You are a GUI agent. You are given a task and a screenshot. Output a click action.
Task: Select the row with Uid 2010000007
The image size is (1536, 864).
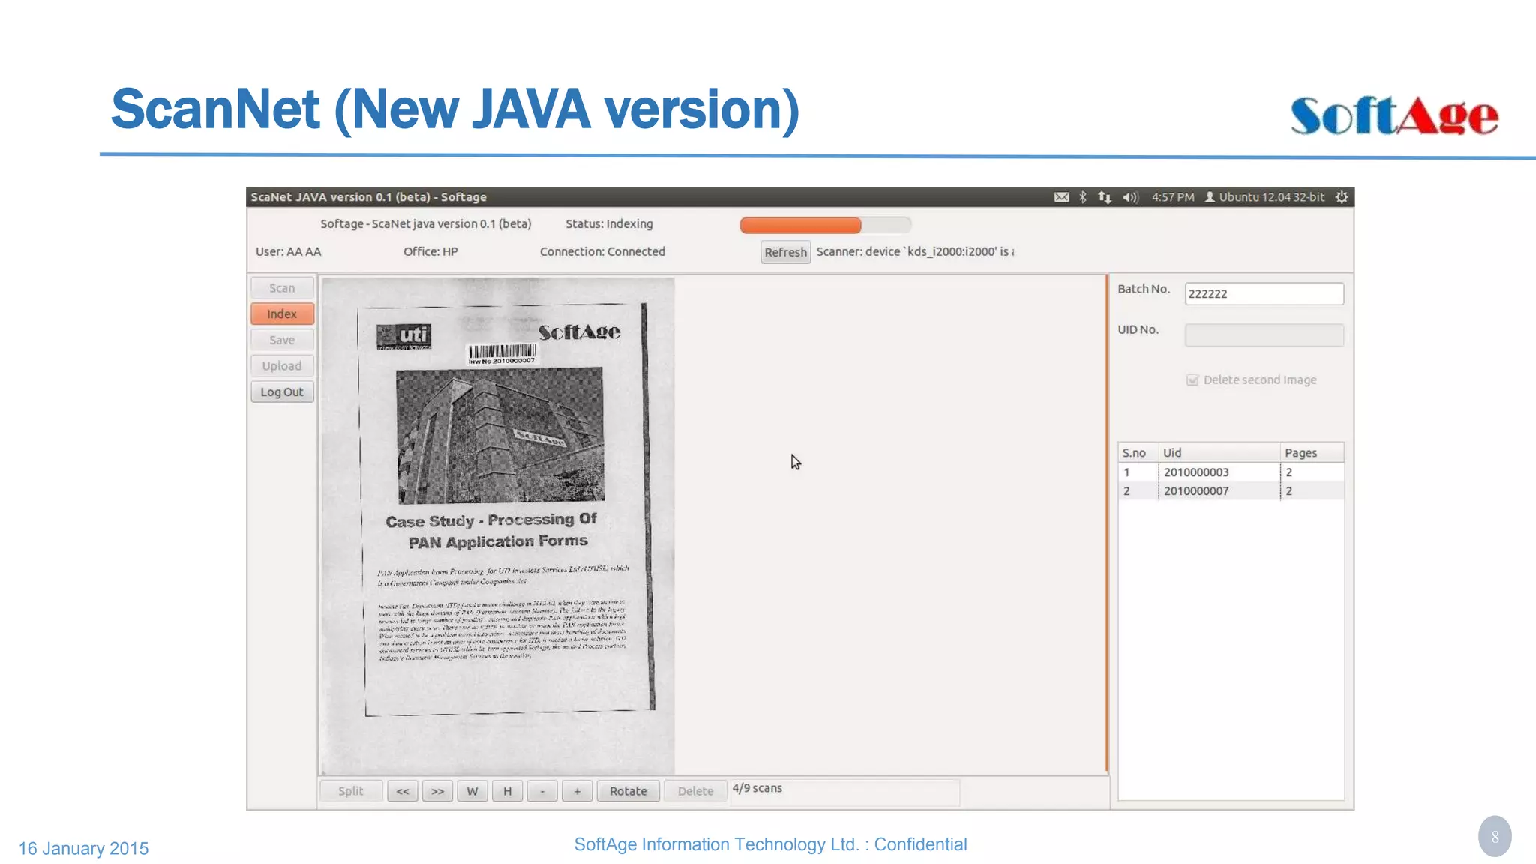point(1195,491)
